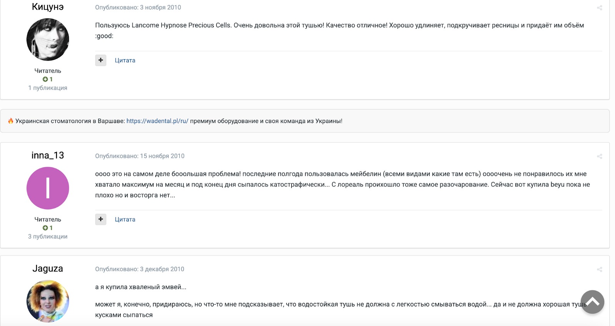The image size is (615, 326).
Task: Click the share icon on Кицунэ's post
Action: coord(599,8)
